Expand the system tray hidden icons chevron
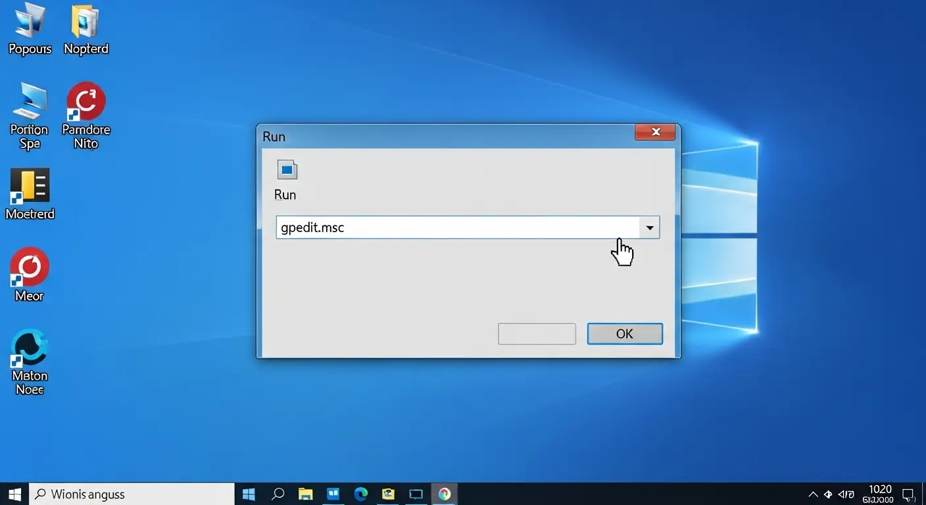 [813, 494]
